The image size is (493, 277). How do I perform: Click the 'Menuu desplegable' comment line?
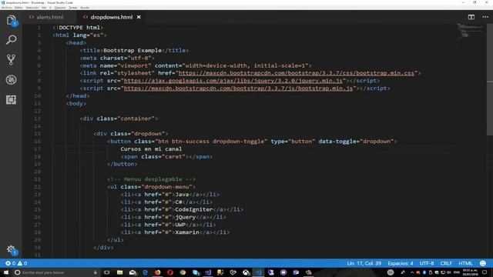151,179
